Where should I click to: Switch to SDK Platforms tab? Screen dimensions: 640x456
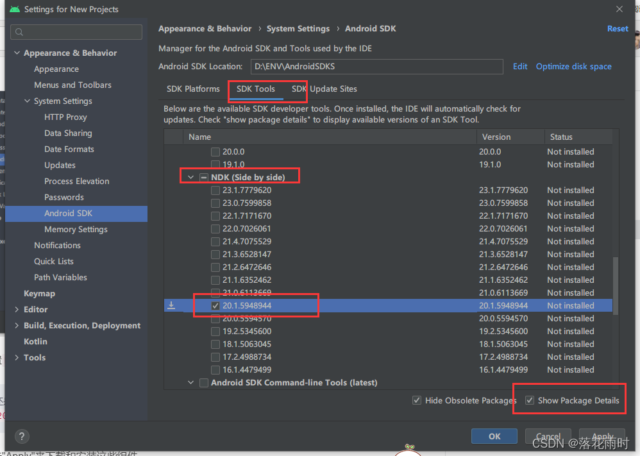click(x=193, y=89)
